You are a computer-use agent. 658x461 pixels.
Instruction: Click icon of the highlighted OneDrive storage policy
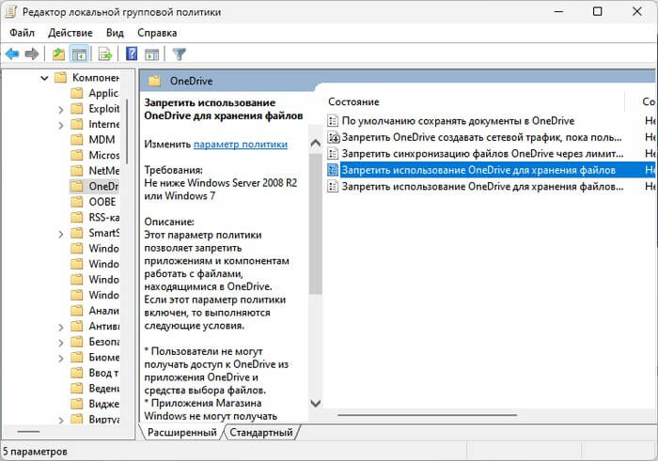[333, 170]
